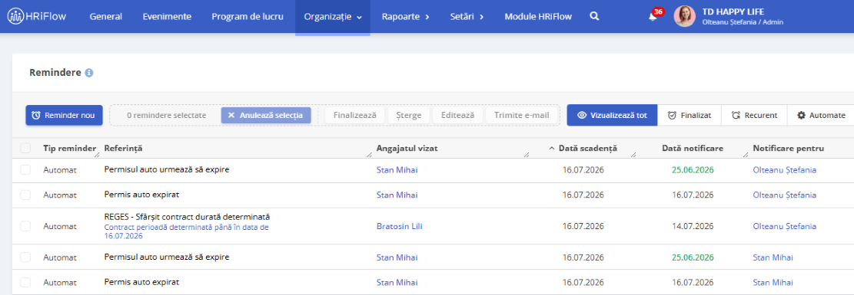Switch to the Finalizat filter
This screenshot has width=854, height=295.
click(690, 115)
